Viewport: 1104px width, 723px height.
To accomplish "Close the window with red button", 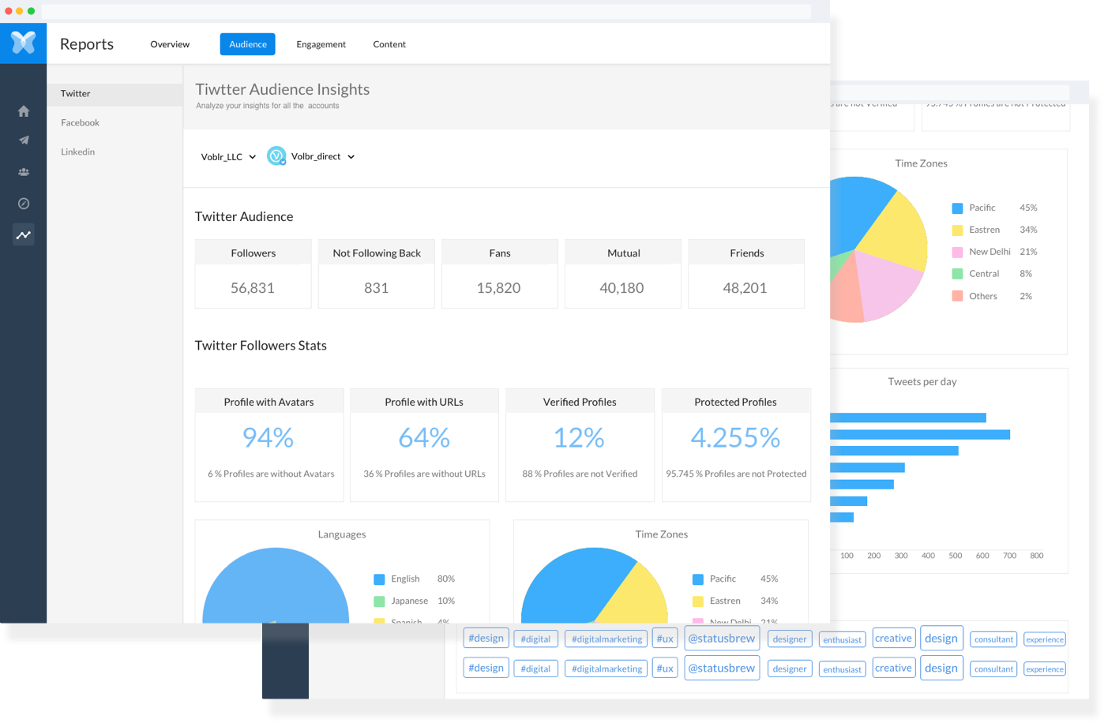I will pyautogui.click(x=9, y=11).
